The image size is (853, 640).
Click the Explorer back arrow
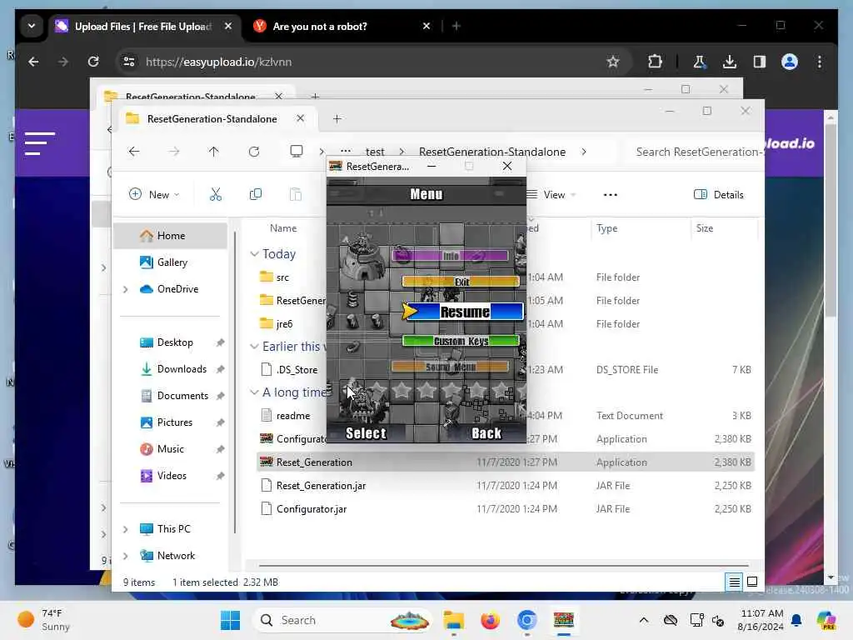[134, 152]
